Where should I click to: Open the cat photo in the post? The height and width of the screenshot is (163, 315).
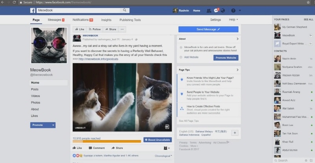(122, 97)
